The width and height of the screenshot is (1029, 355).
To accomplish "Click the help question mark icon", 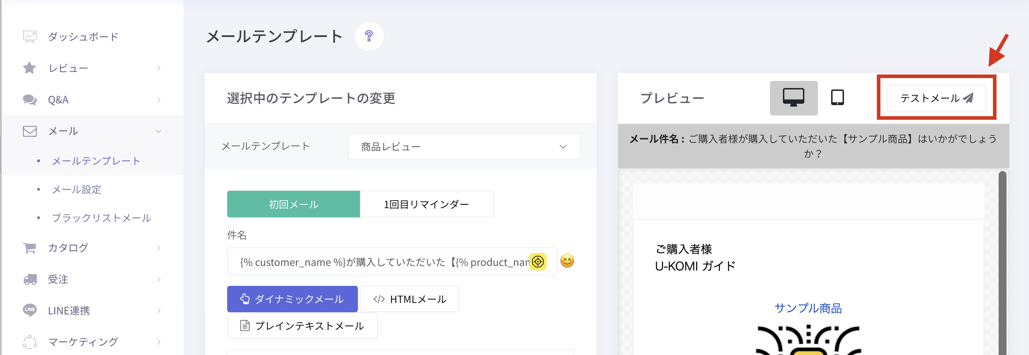I will [369, 36].
